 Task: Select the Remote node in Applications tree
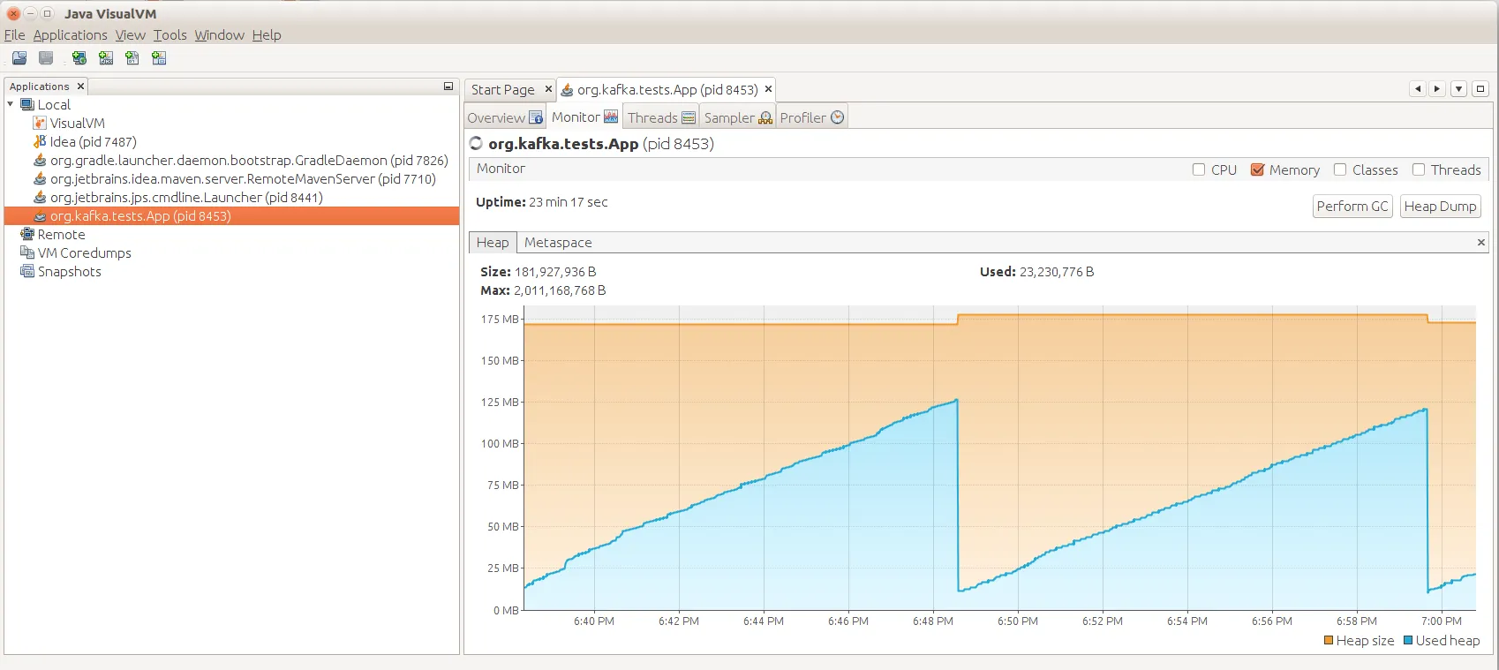pos(61,235)
